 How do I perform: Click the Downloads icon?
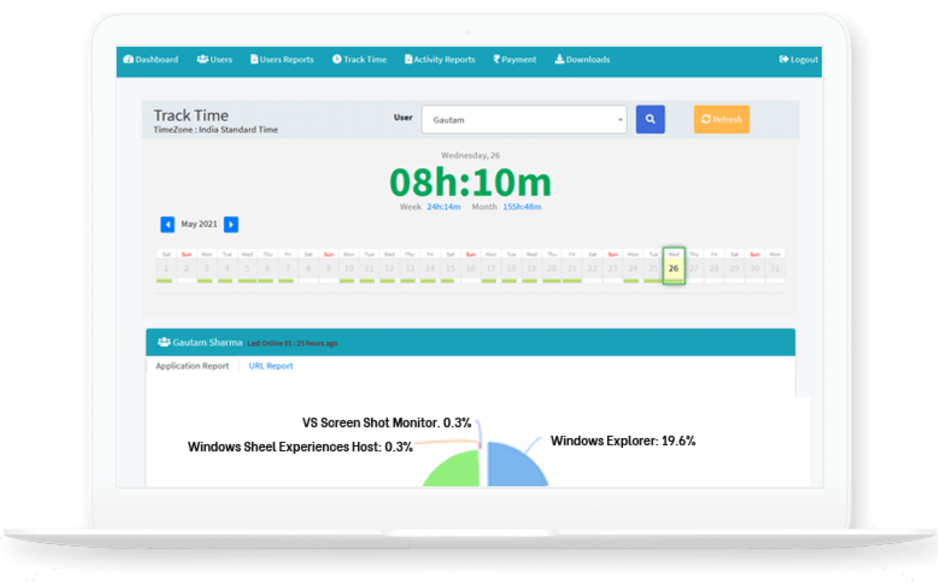coord(559,59)
